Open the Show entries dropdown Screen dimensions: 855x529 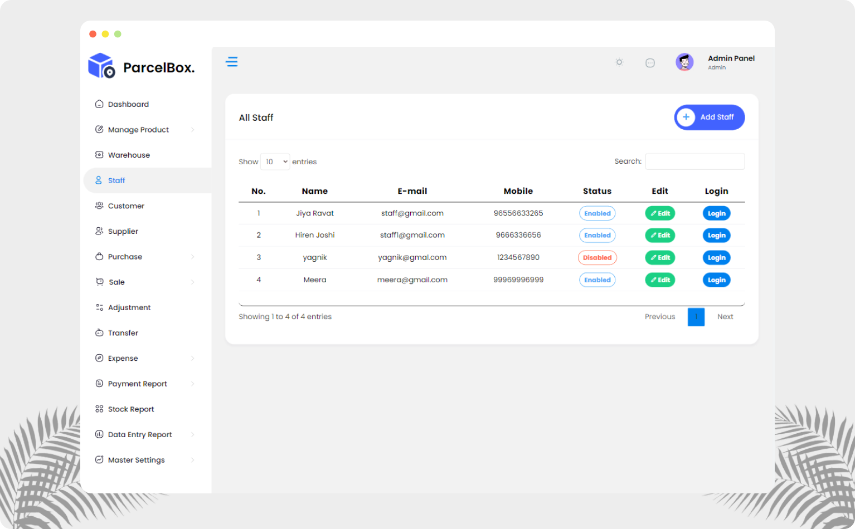(x=275, y=161)
